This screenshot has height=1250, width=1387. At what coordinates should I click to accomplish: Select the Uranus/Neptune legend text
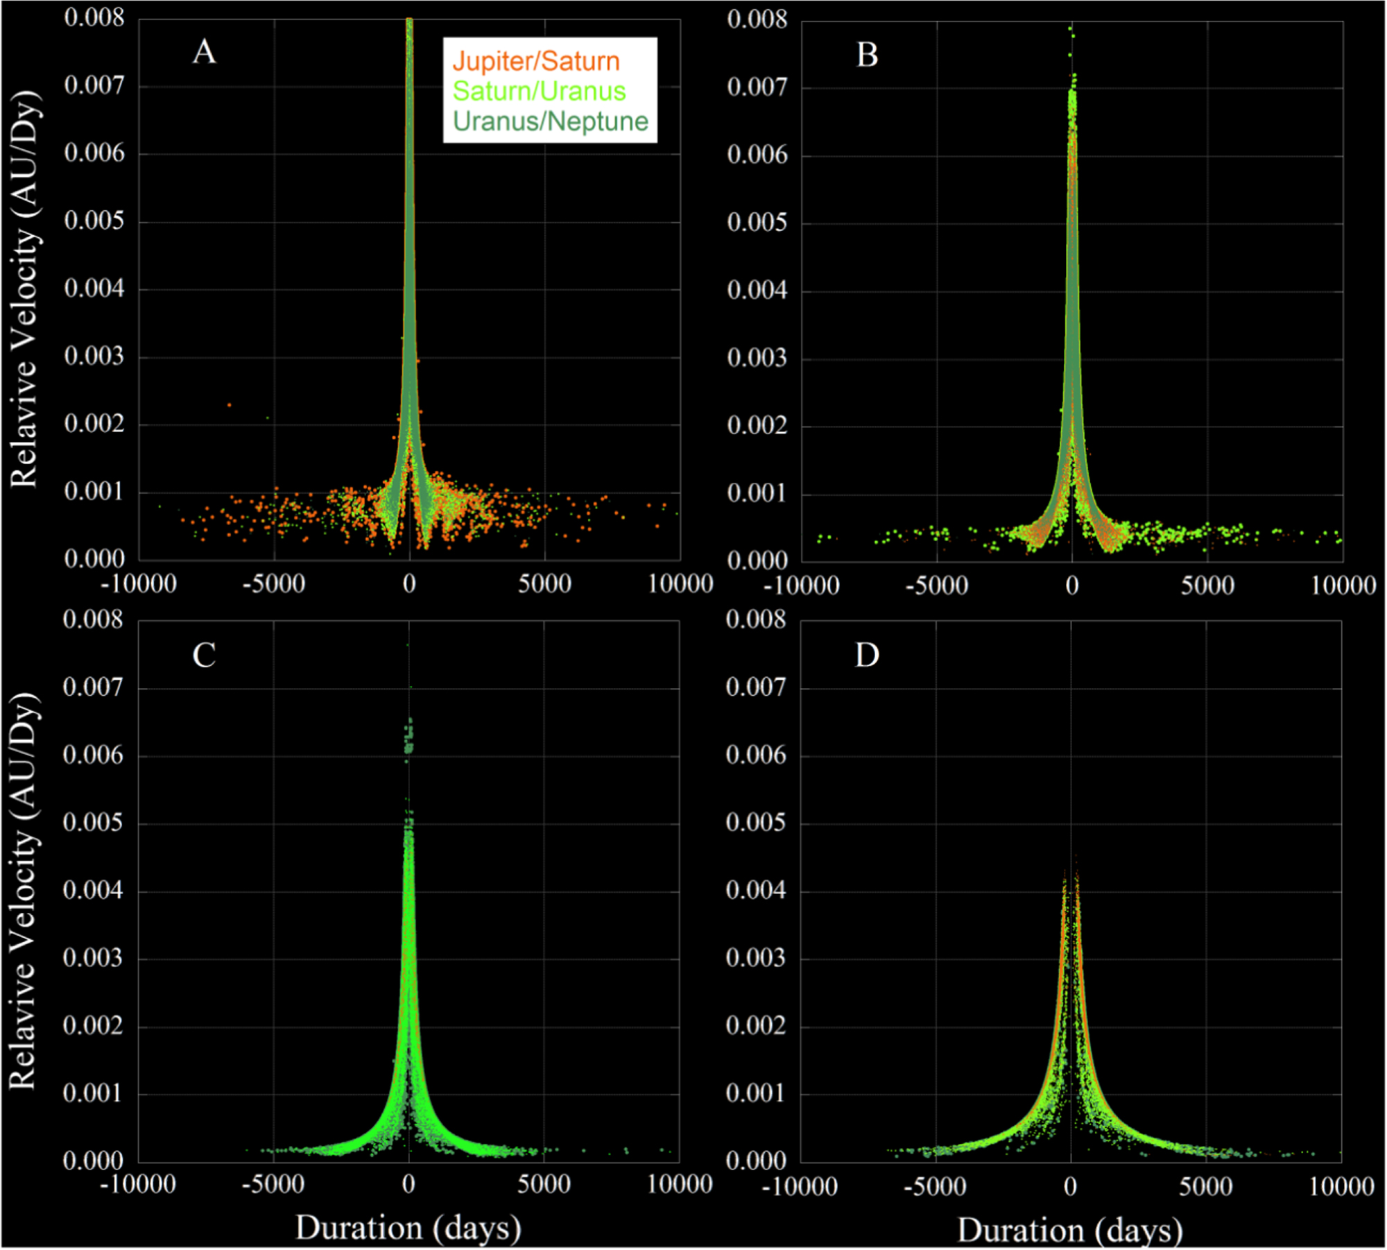coord(550,121)
